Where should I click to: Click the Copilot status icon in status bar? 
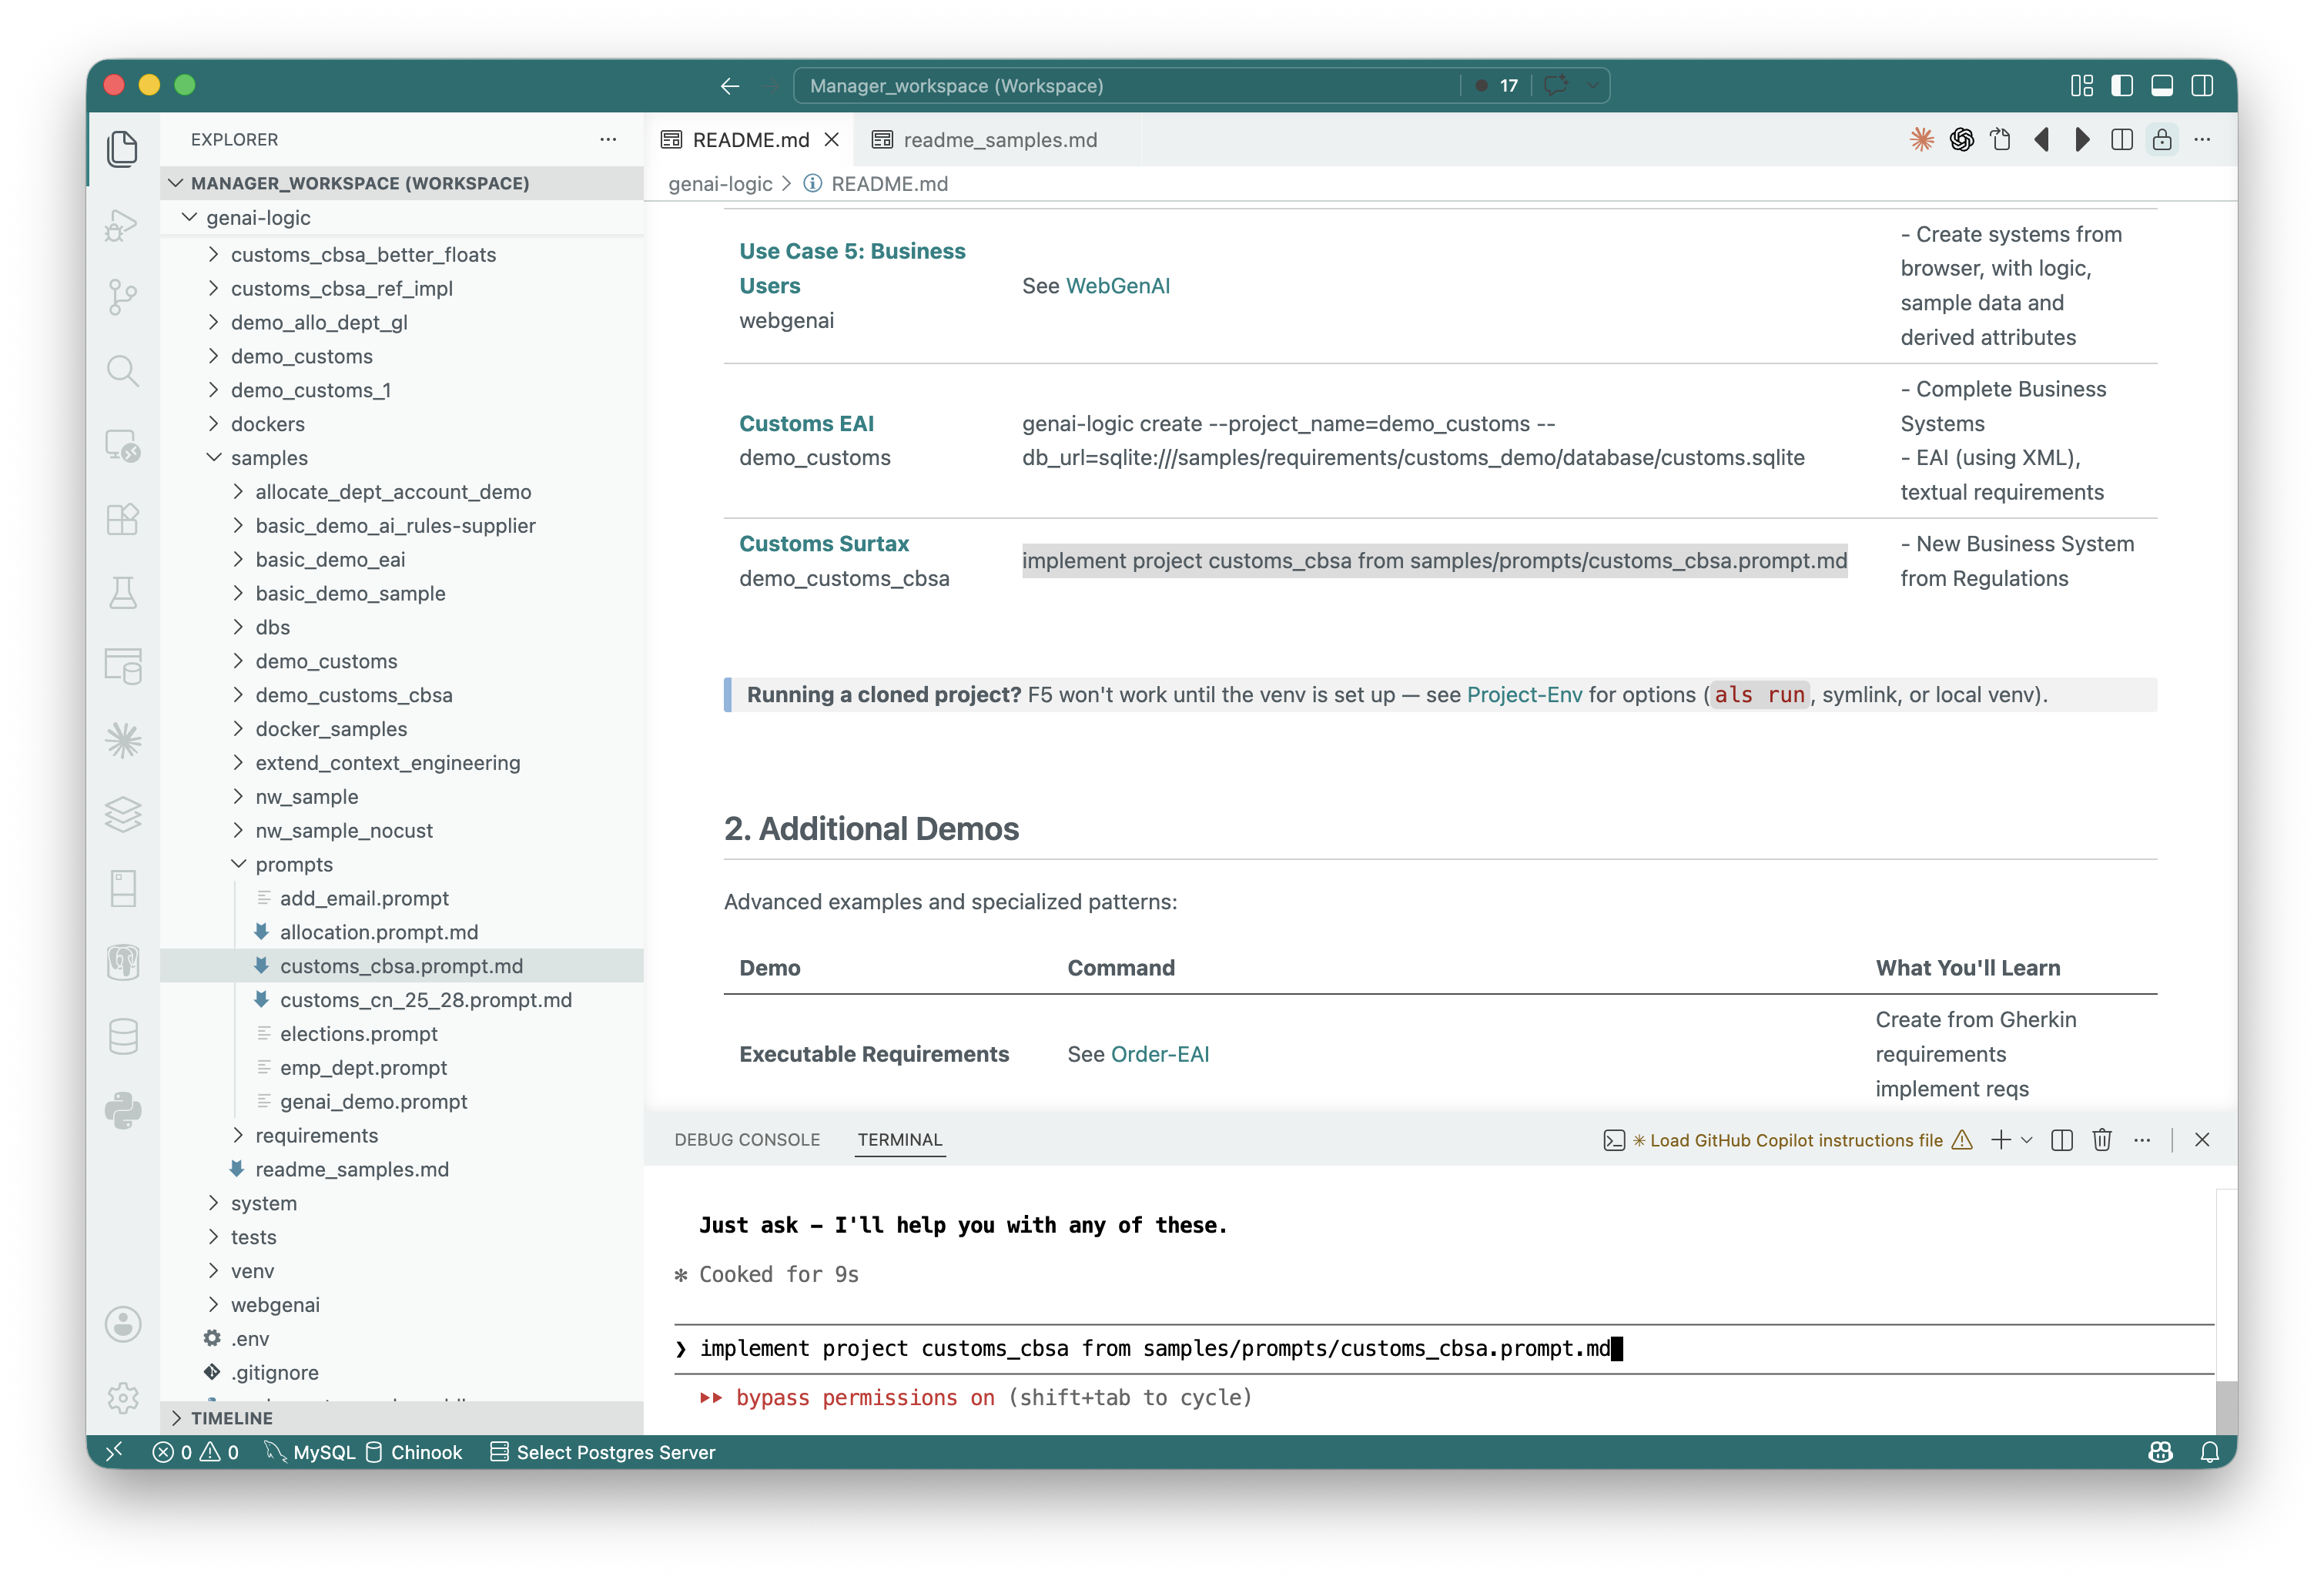2160,1452
